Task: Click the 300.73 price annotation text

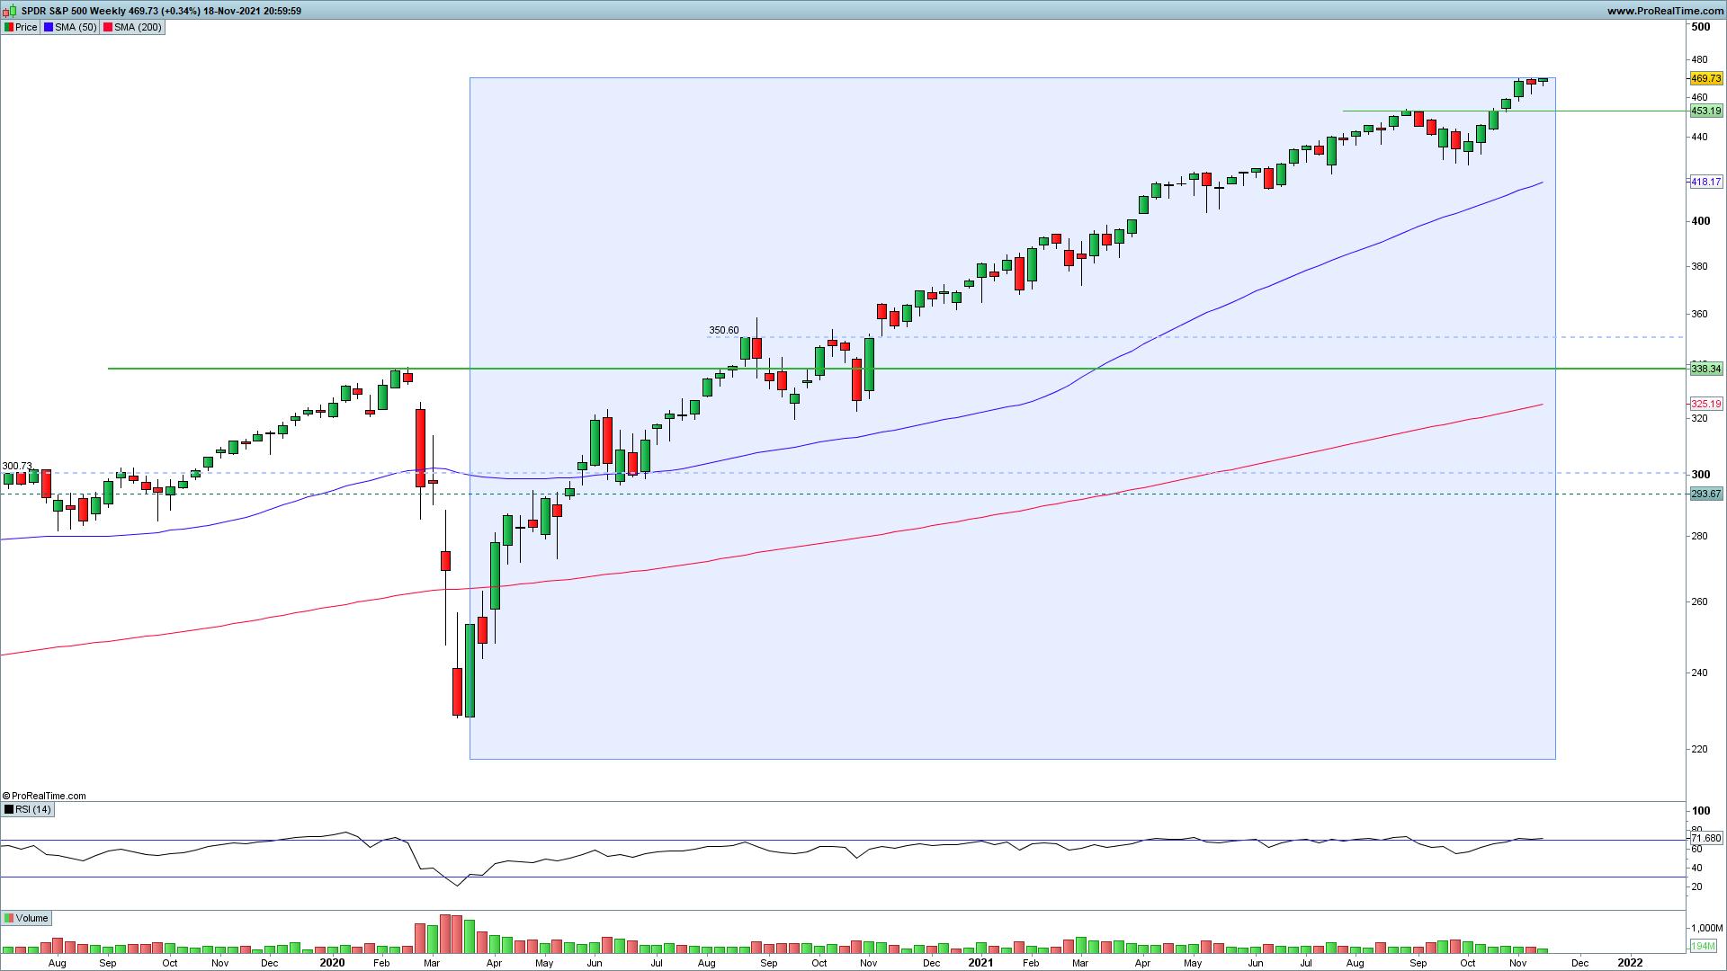Action: (x=17, y=466)
